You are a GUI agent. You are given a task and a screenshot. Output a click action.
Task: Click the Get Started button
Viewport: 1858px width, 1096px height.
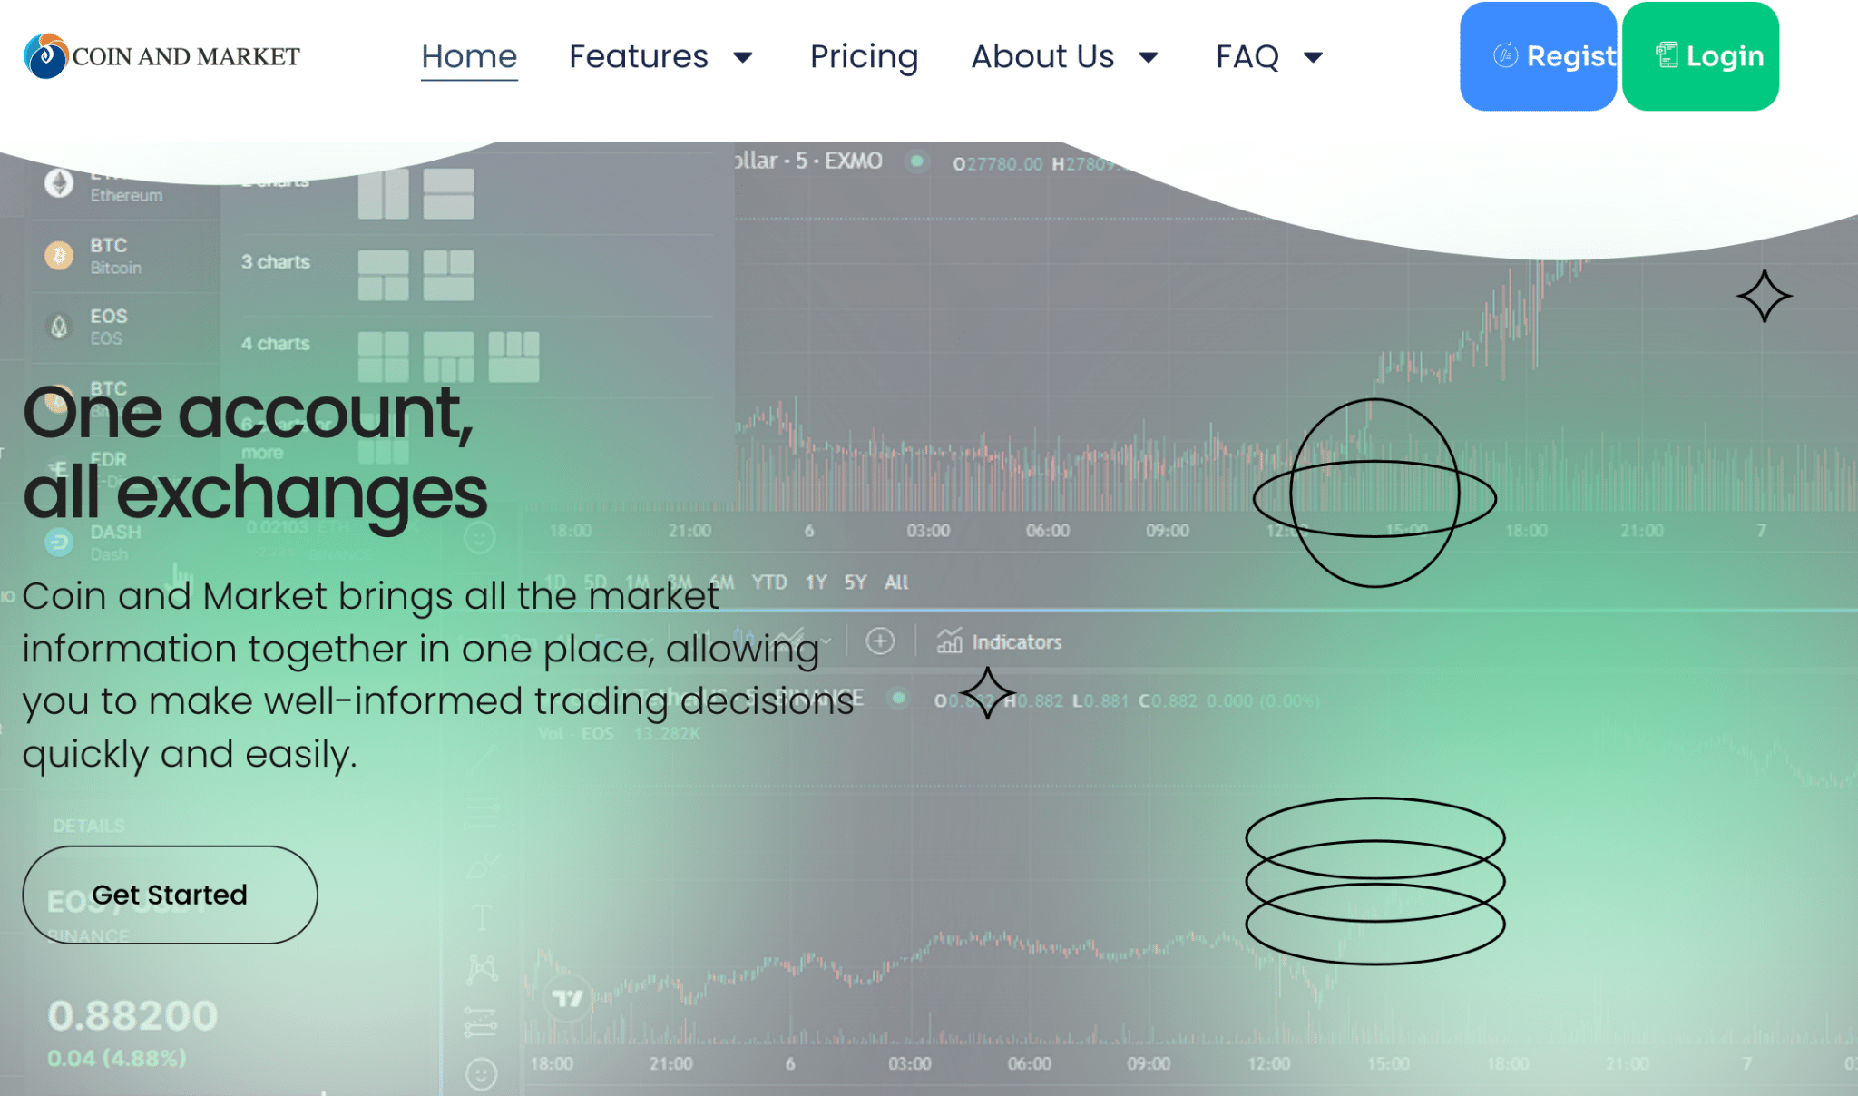coord(169,894)
